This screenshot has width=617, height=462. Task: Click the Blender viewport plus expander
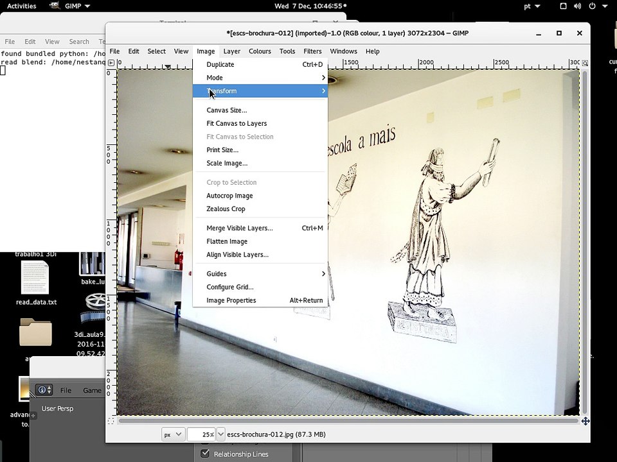tap(33, 415)
